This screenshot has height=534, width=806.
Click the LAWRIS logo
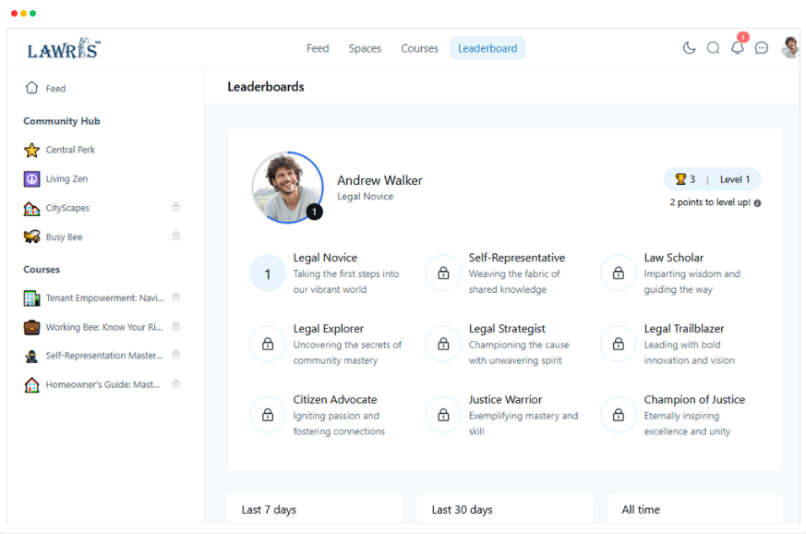tap(64, 49)
